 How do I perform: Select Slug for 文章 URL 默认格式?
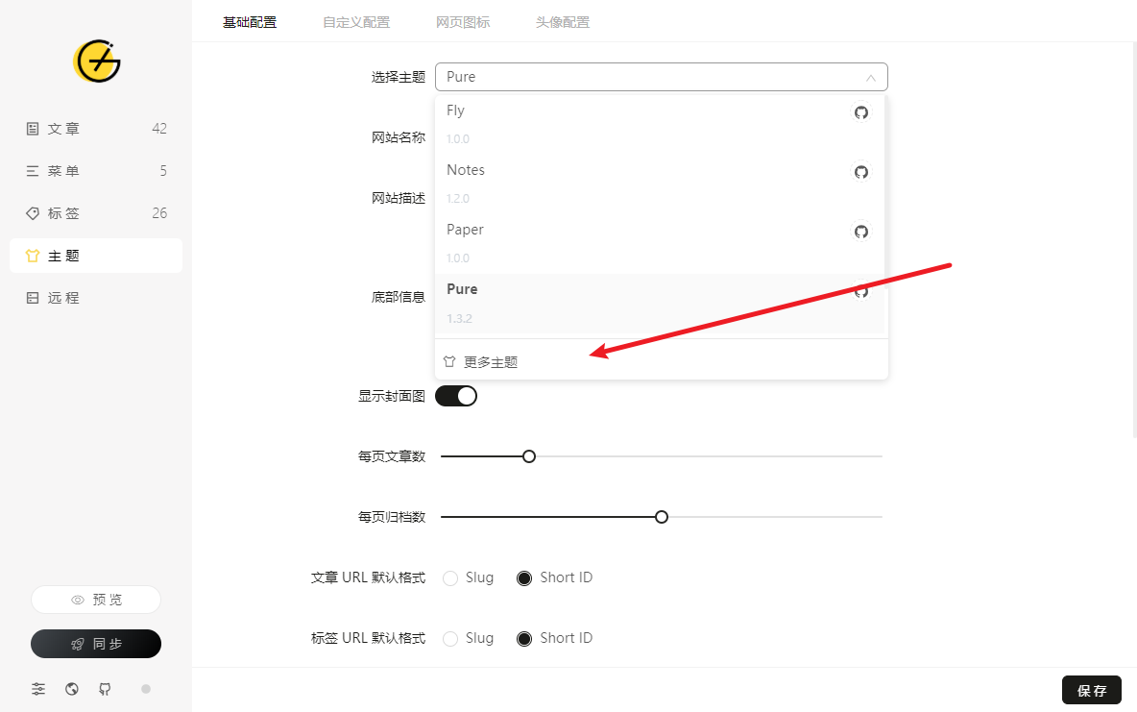coord(450,578)
